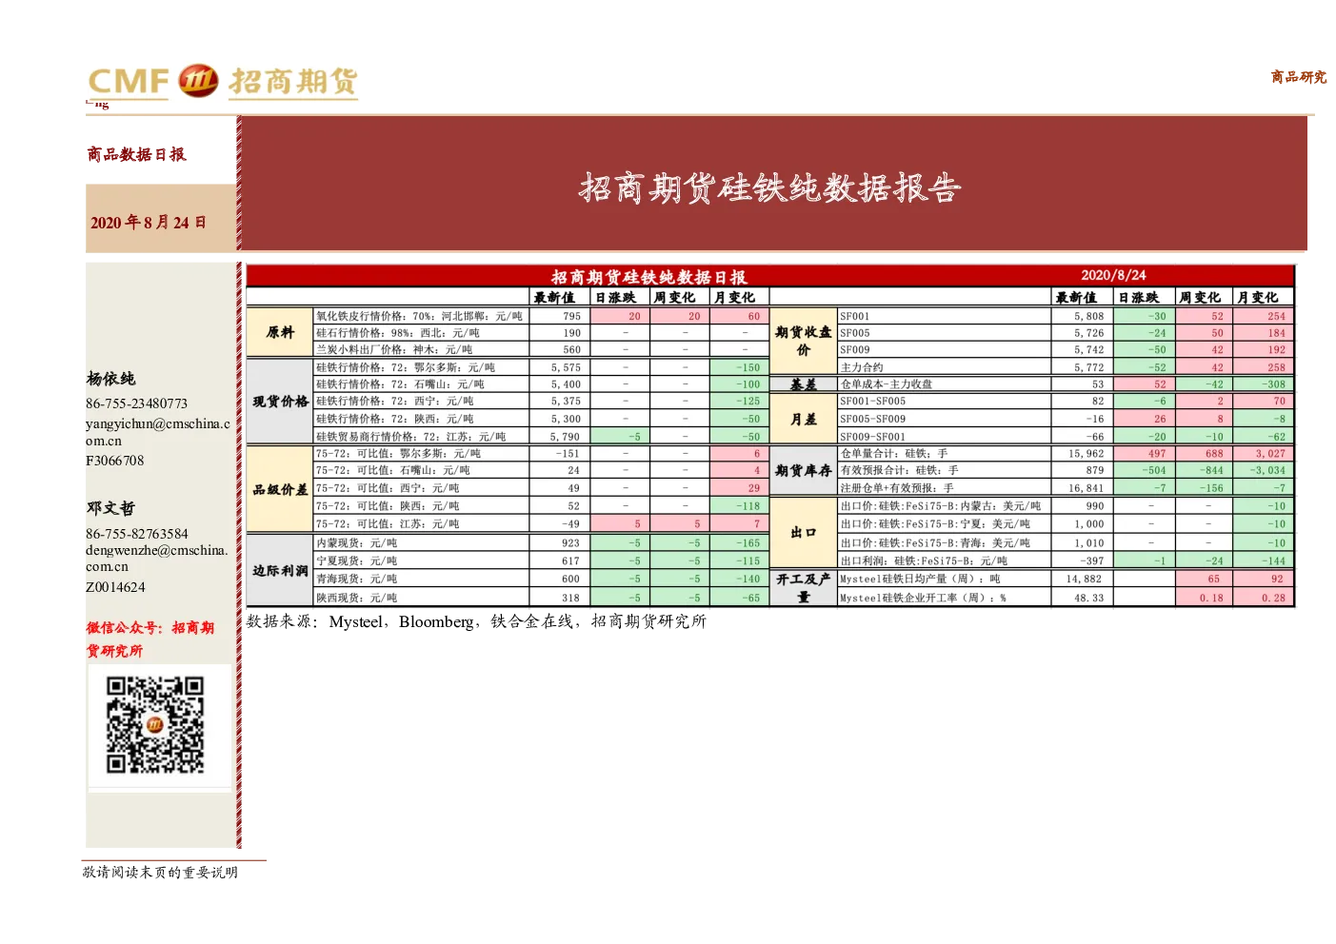Click license number Z0014624
This screenshot has width=1336, height=944.
[x=115, y=587]
